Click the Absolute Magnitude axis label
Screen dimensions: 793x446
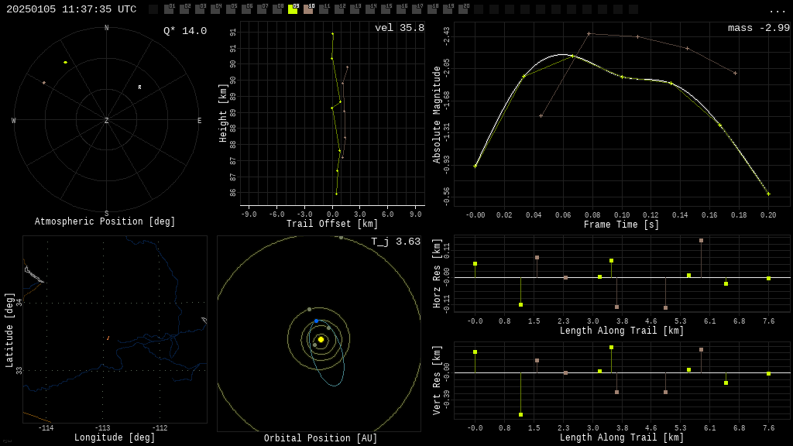437,115
